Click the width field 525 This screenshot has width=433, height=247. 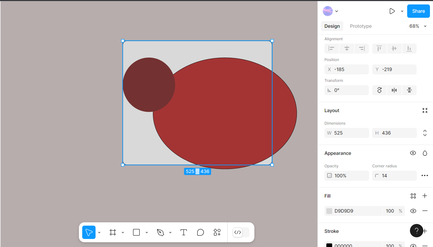click(x=347, y=133)
